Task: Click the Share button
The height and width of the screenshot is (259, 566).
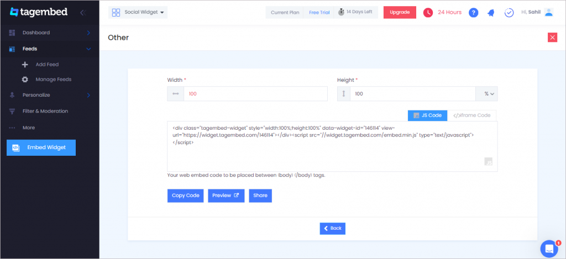Action: 260,195
